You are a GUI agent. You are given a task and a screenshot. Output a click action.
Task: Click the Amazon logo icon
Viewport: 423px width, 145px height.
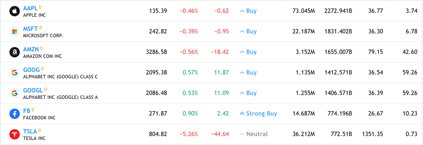click(x=14, y=52)
